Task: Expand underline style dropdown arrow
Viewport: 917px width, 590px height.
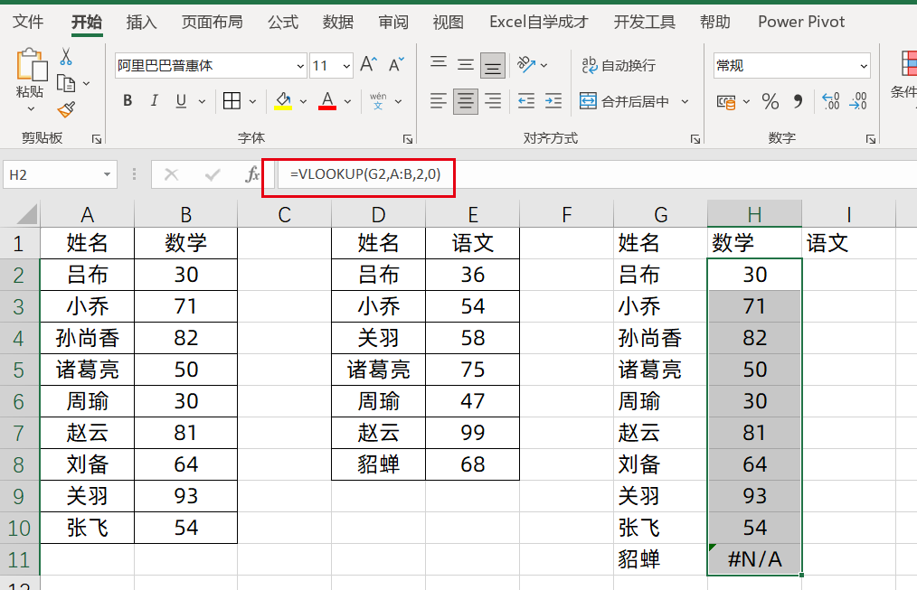Action: (202, 101)
